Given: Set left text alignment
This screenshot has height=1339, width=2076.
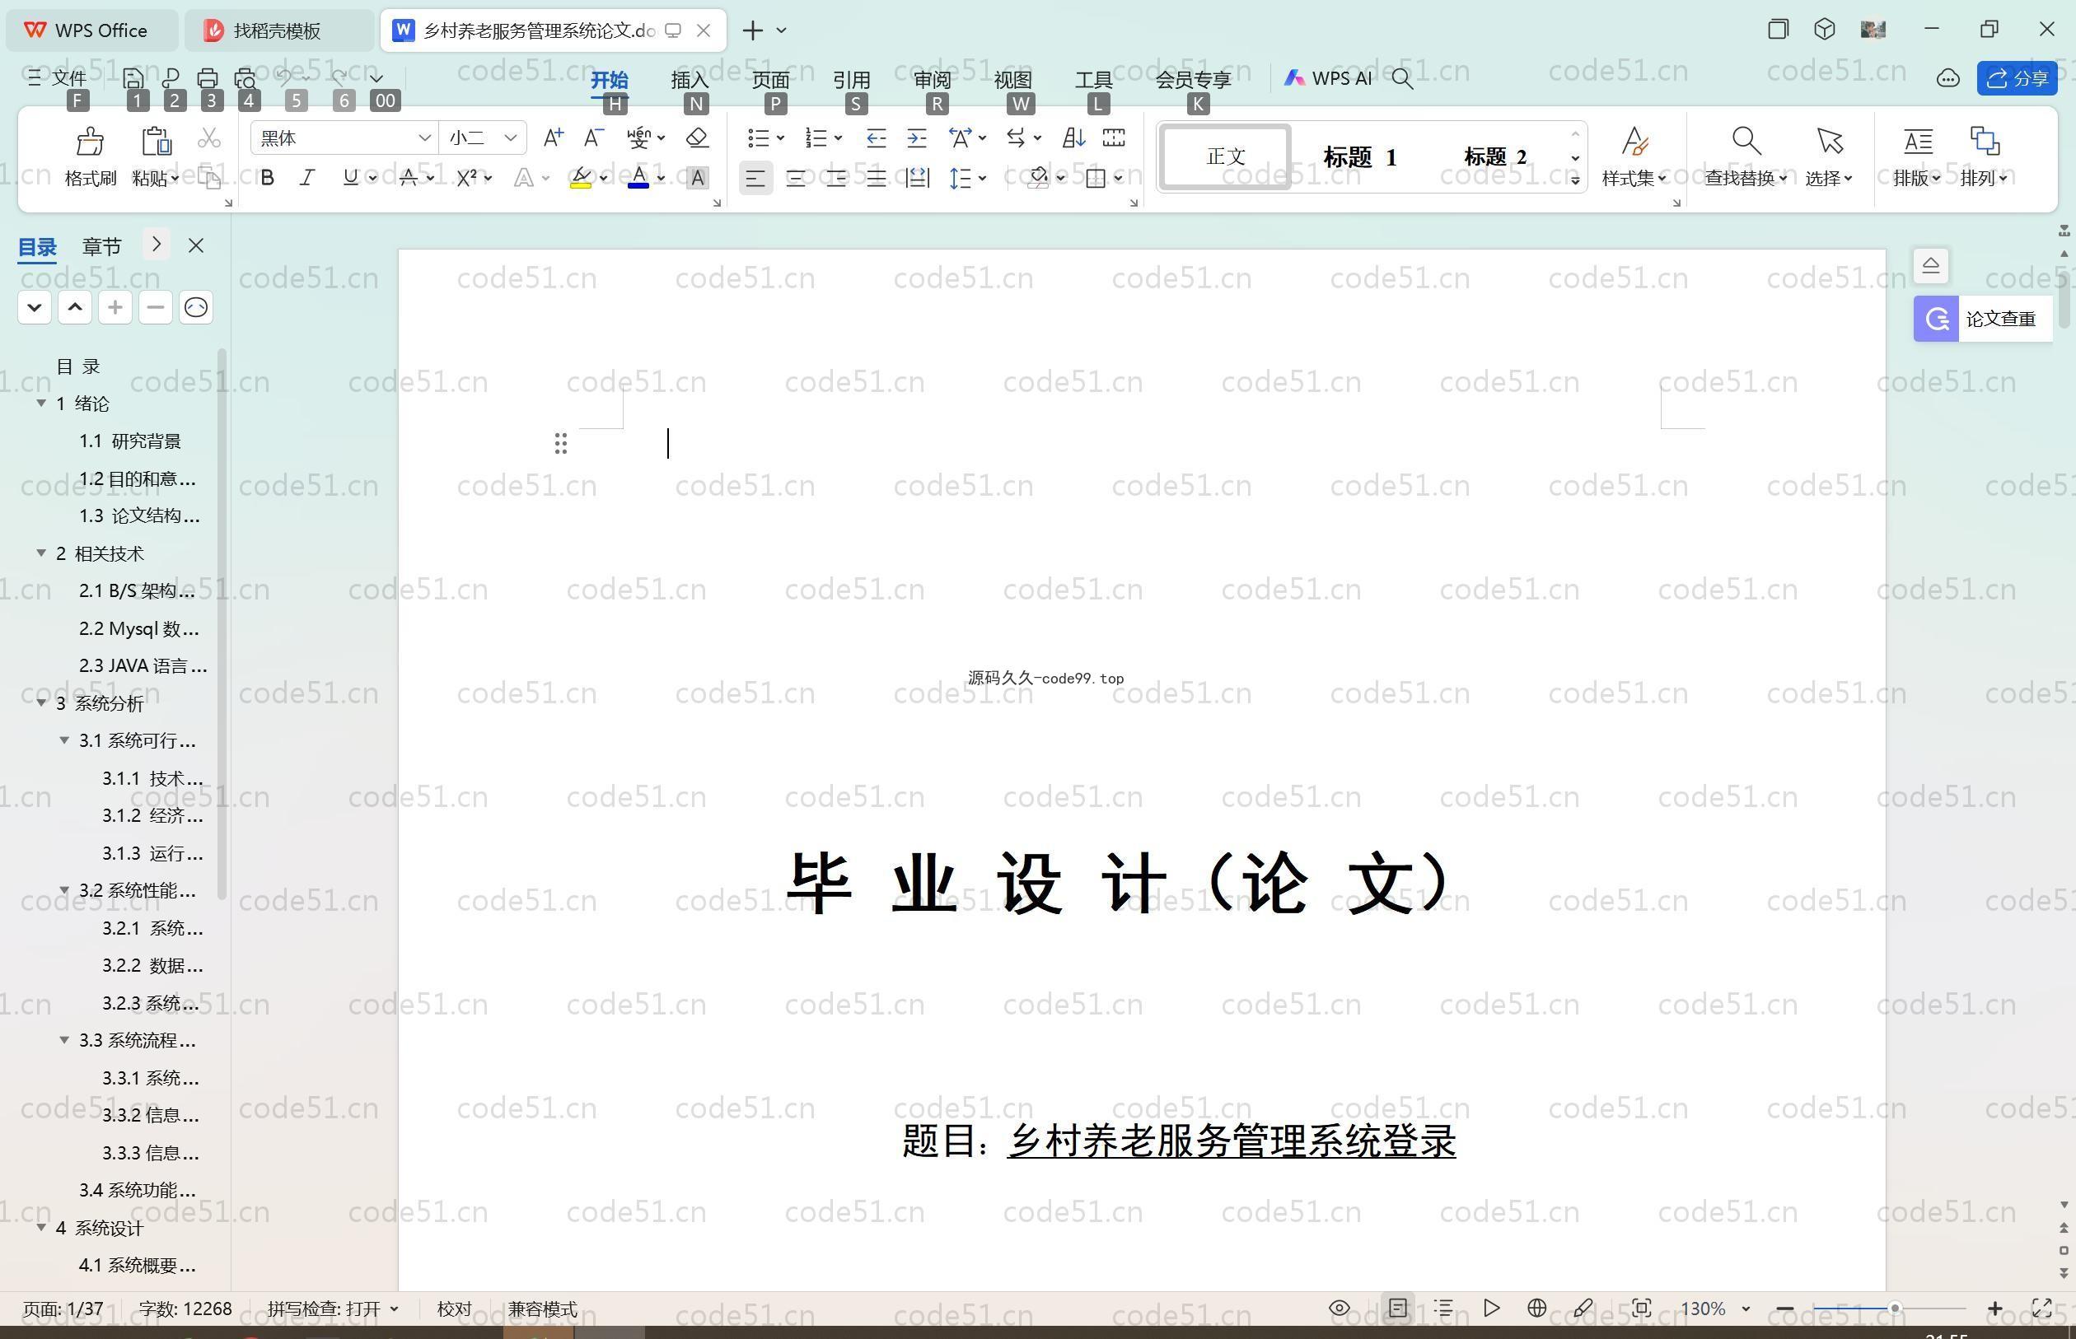Looking at the screenshot, I should [x=755, y=178].
